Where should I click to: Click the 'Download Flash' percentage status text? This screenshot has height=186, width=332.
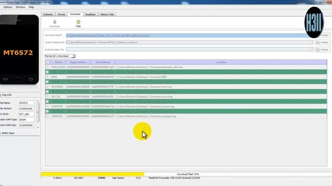click(188, 174)
